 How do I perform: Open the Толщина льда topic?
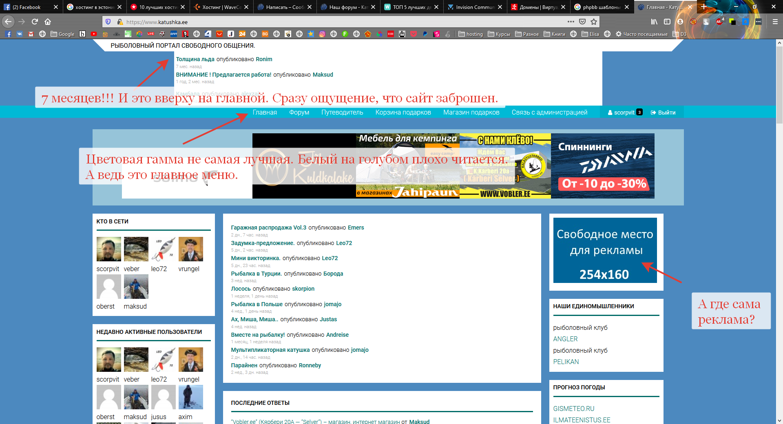click(195, 59)
